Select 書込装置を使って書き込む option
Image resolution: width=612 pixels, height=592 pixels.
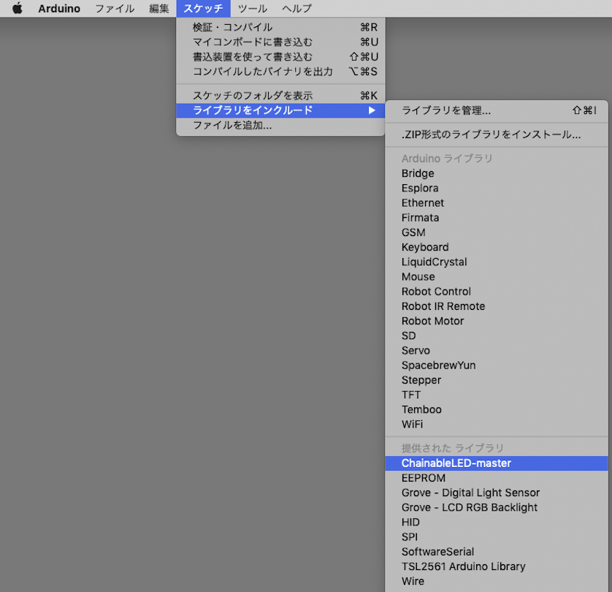(x=252, y=56)
